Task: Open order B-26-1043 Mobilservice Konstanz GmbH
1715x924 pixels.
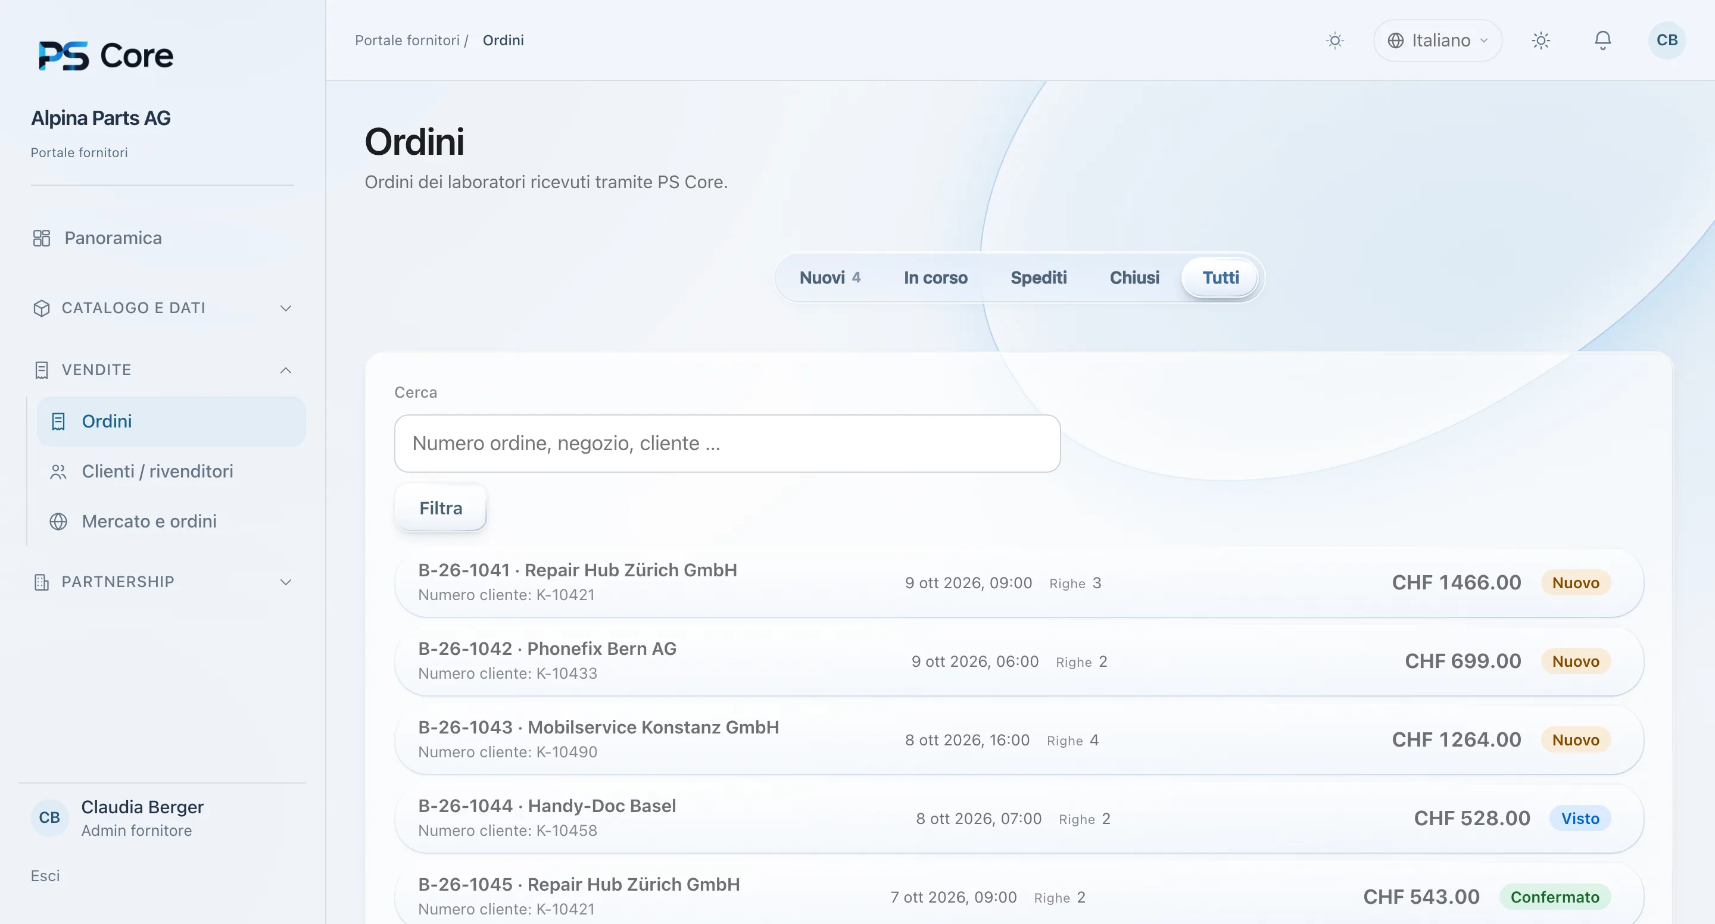Action: pos(1019,739)
